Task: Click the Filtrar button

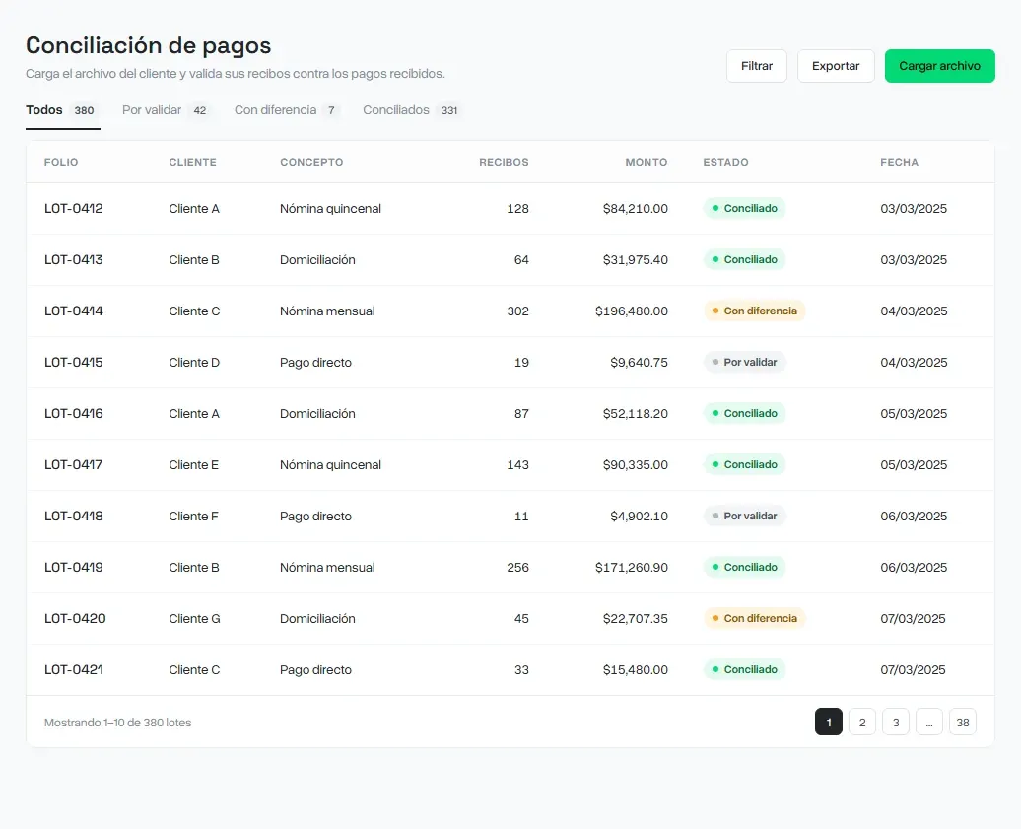Action: (757, 66)
